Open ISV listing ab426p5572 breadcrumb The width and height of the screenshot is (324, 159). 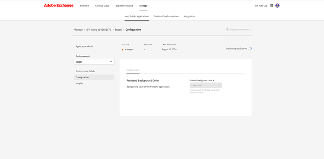[99, 30]
